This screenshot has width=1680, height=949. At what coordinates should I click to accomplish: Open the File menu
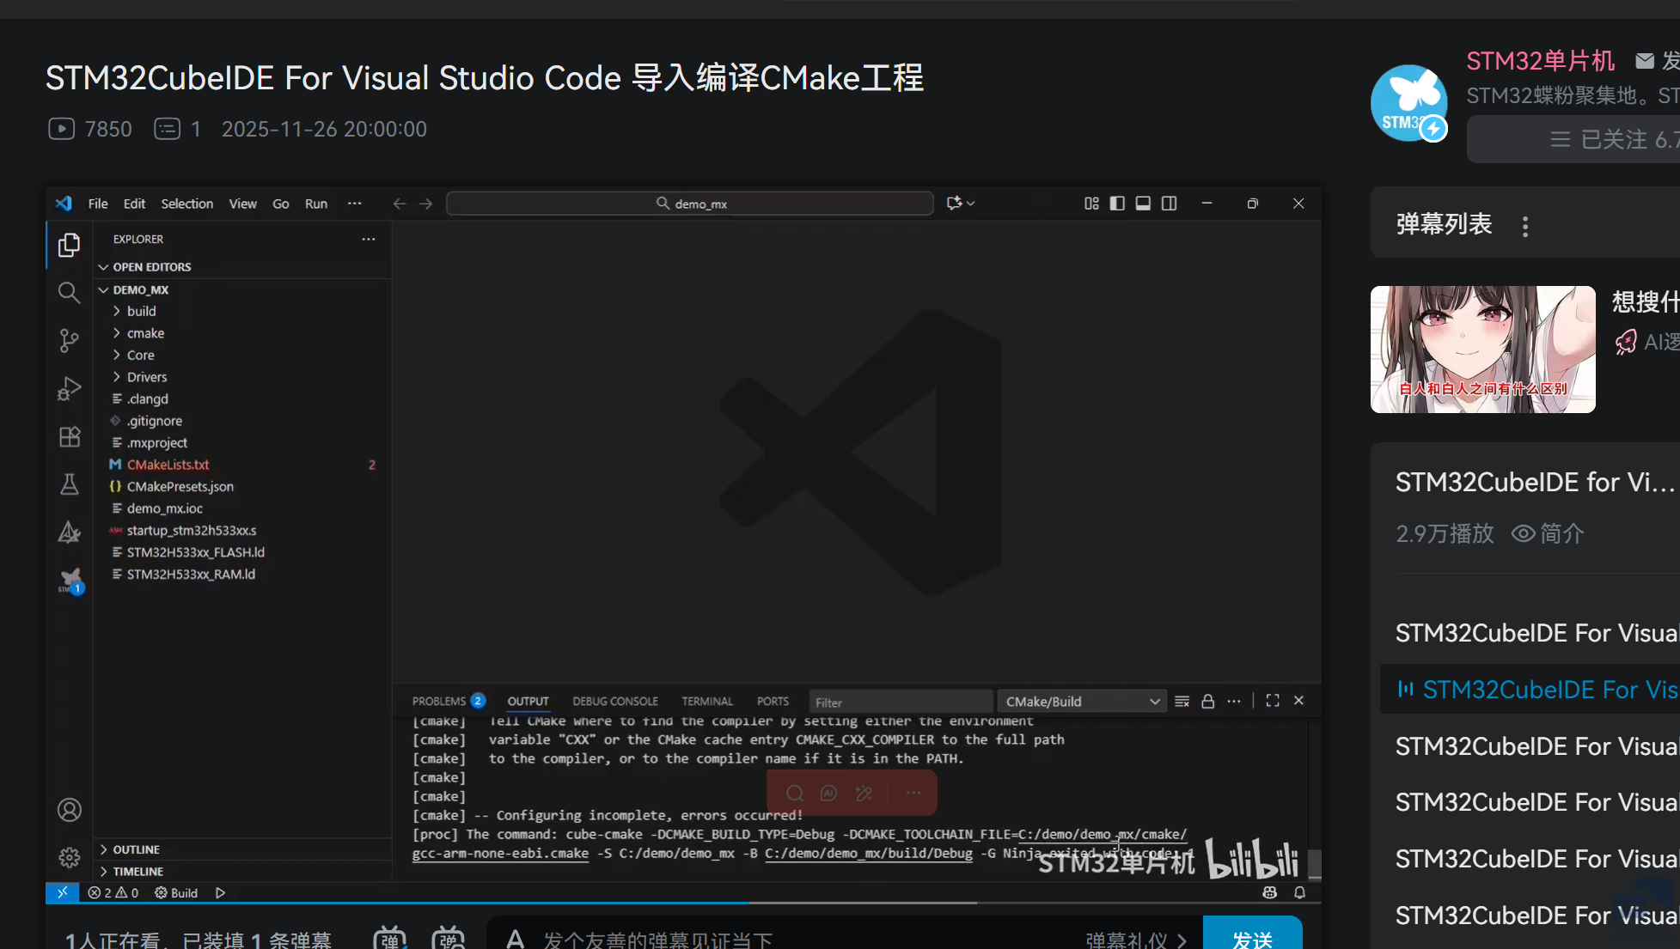(98, 204)
